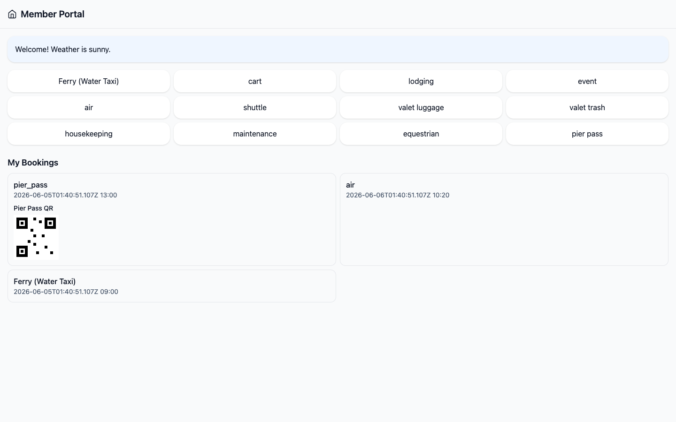Screen dimensions: 676x422
Task: Select the air booking card title
Action: click(x=350, y=185)
